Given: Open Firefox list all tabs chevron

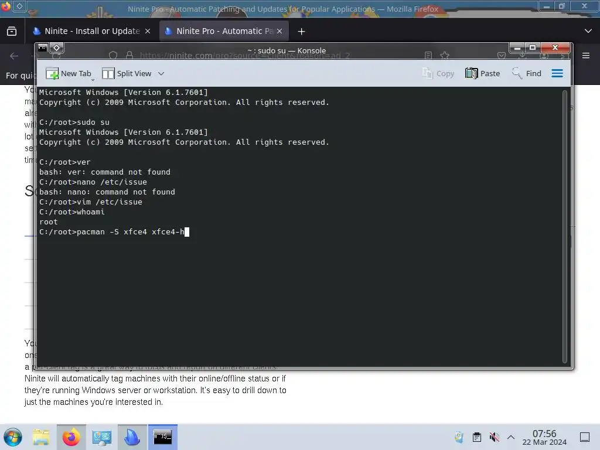Looking at the screenshot, I should pos(588,31).
